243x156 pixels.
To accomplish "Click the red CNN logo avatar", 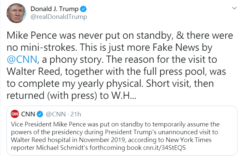I will pos(15,114).
